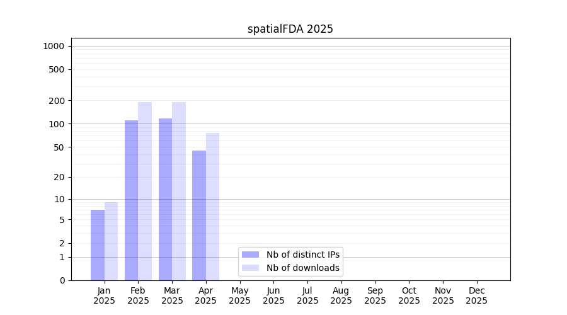Click the dark blue 'Nb of distinct IPs' legend swatch
This screenshot has width=567, height=315.
250,255
